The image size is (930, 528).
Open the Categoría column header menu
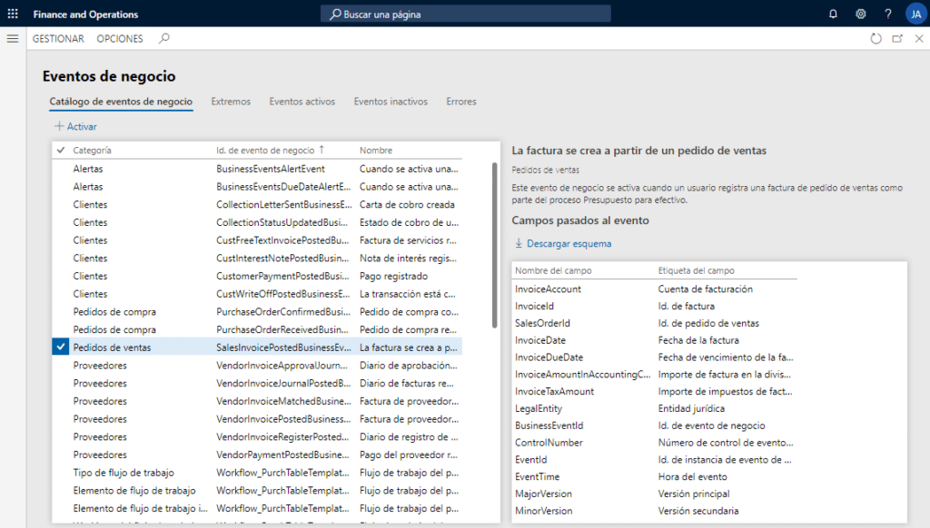click(92, 151)
